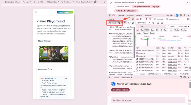Open device toolbar No throttling dropdown
Viewport: 191px width, 105px height.
67,2
